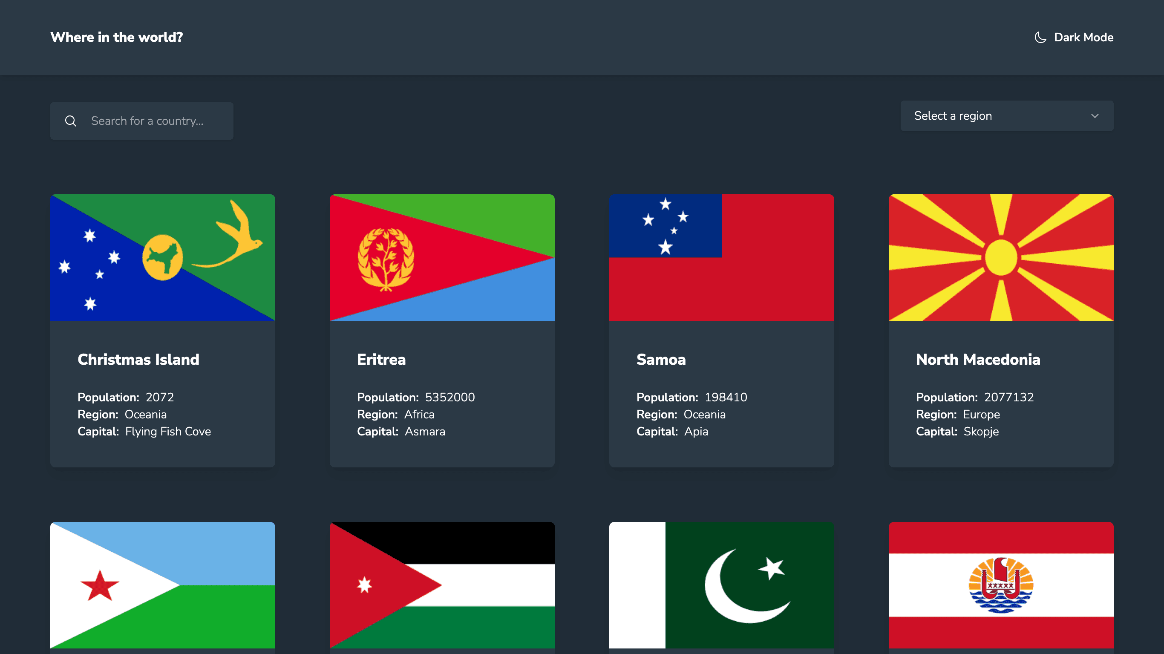Click the Dark Mode label
This screenshot has width=1164, height=654.
click(1083, 37)
